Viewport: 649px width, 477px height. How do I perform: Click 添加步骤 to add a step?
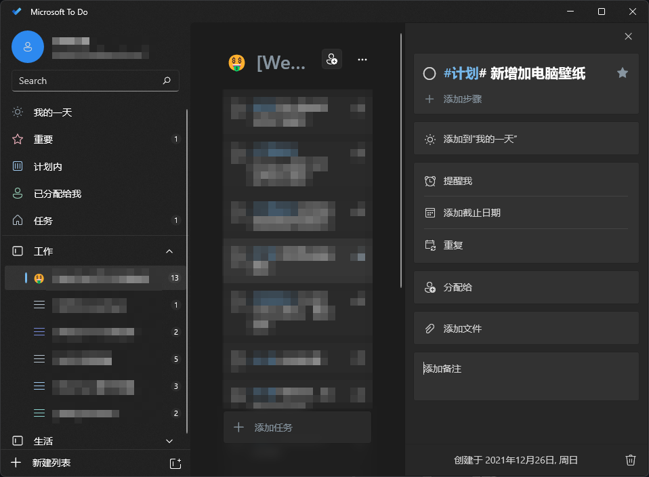click(462, 99)
